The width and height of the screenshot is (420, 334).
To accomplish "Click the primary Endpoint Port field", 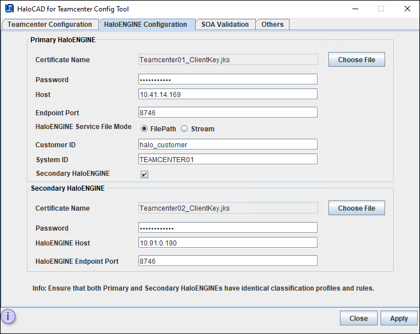I will click(228, 112).
